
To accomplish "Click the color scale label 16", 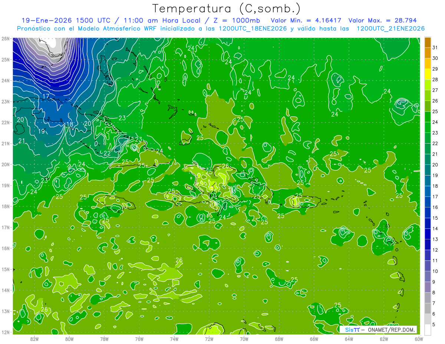I will [435, 207].
